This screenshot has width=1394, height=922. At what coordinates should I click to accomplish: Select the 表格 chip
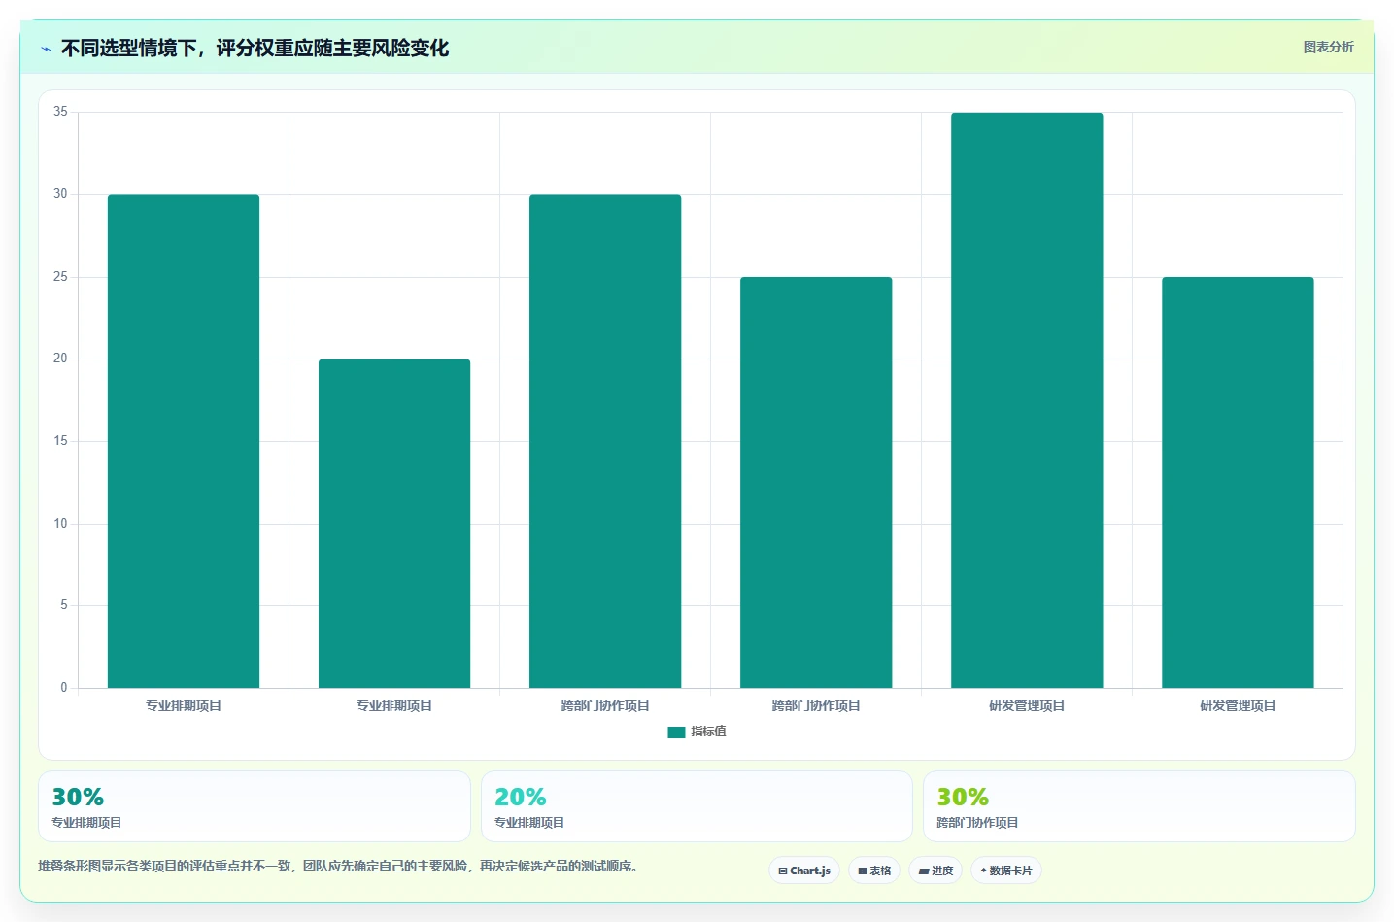(874, 871)
